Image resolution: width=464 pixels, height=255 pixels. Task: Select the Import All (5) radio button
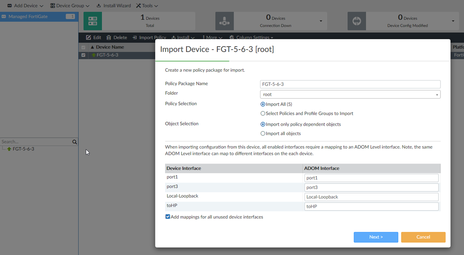pyautogui.click(x=263, y=104)
